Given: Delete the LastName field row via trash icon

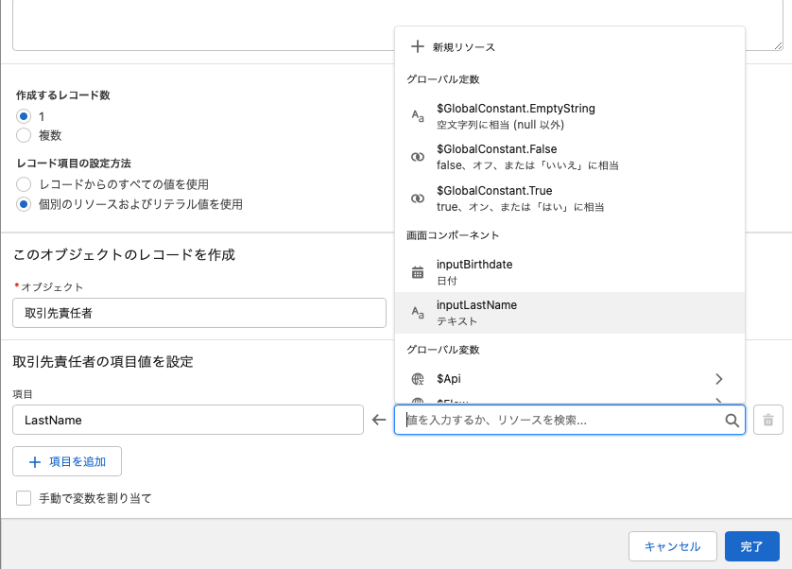Looking at the screenshot, I should tap(768, 420).
